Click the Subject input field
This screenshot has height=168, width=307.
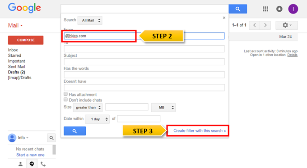[144, 62]
